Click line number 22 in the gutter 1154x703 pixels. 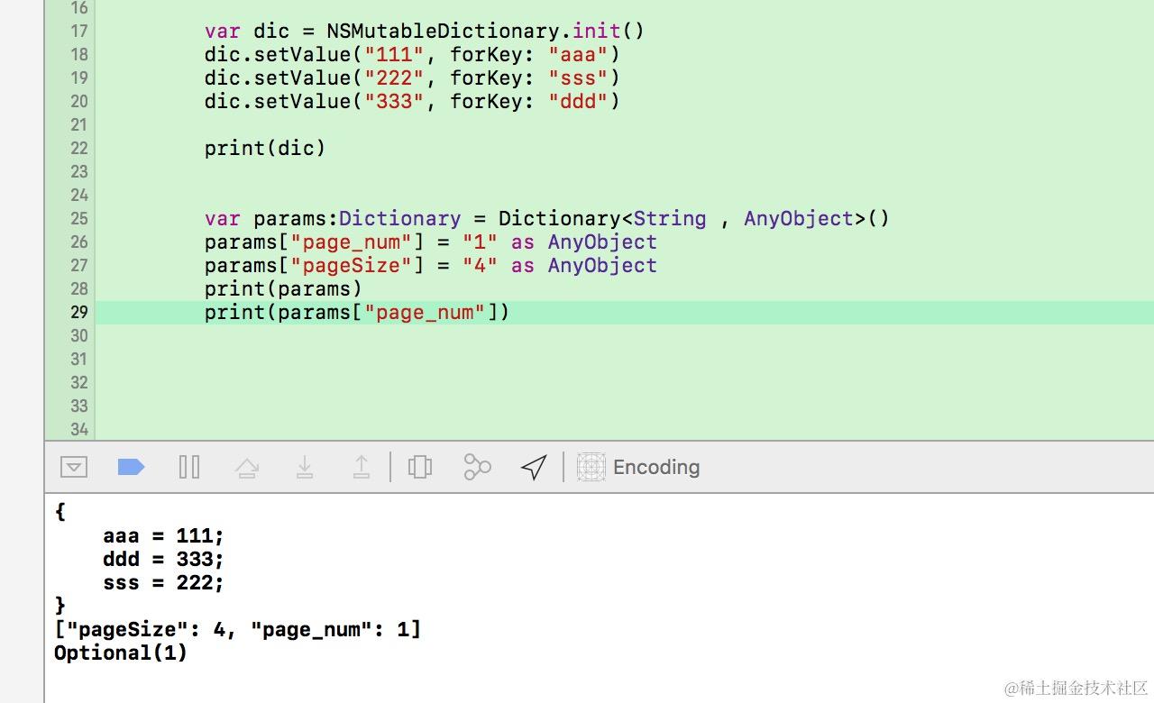pyautogui.click(x=79, y=148)
